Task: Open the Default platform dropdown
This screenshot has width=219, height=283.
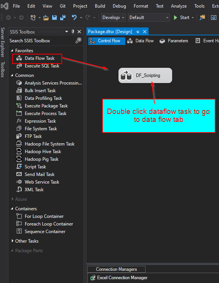Action: click(149, 18)
